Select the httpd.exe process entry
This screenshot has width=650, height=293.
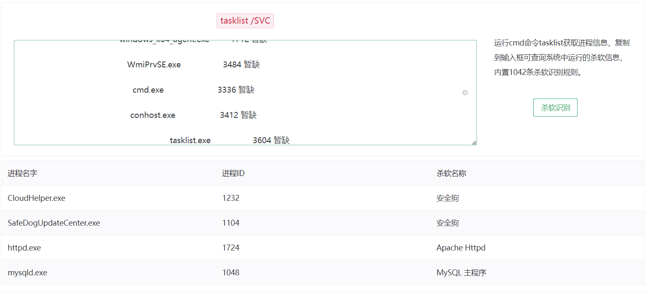(x=24, y=248)
